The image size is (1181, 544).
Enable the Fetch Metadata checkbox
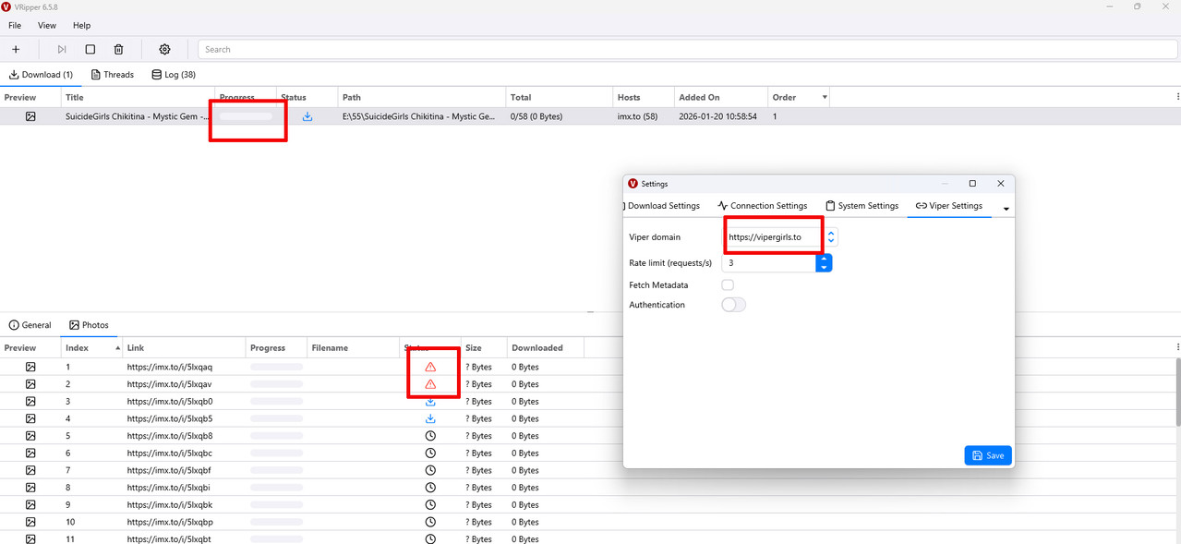(728, 285)
